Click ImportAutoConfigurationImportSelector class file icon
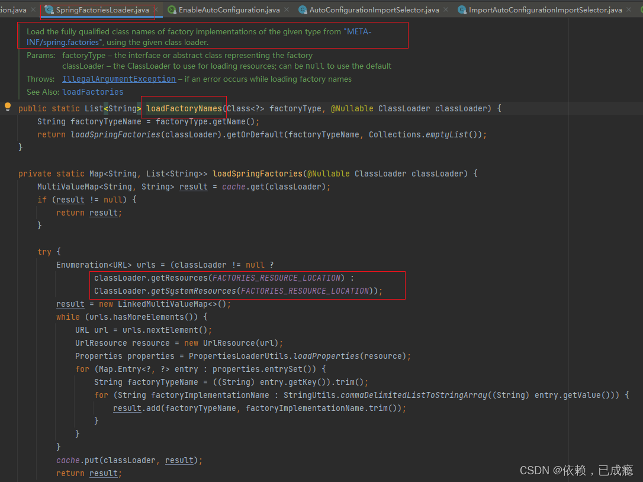Screen dimensions: 643x482 (462, 10)
